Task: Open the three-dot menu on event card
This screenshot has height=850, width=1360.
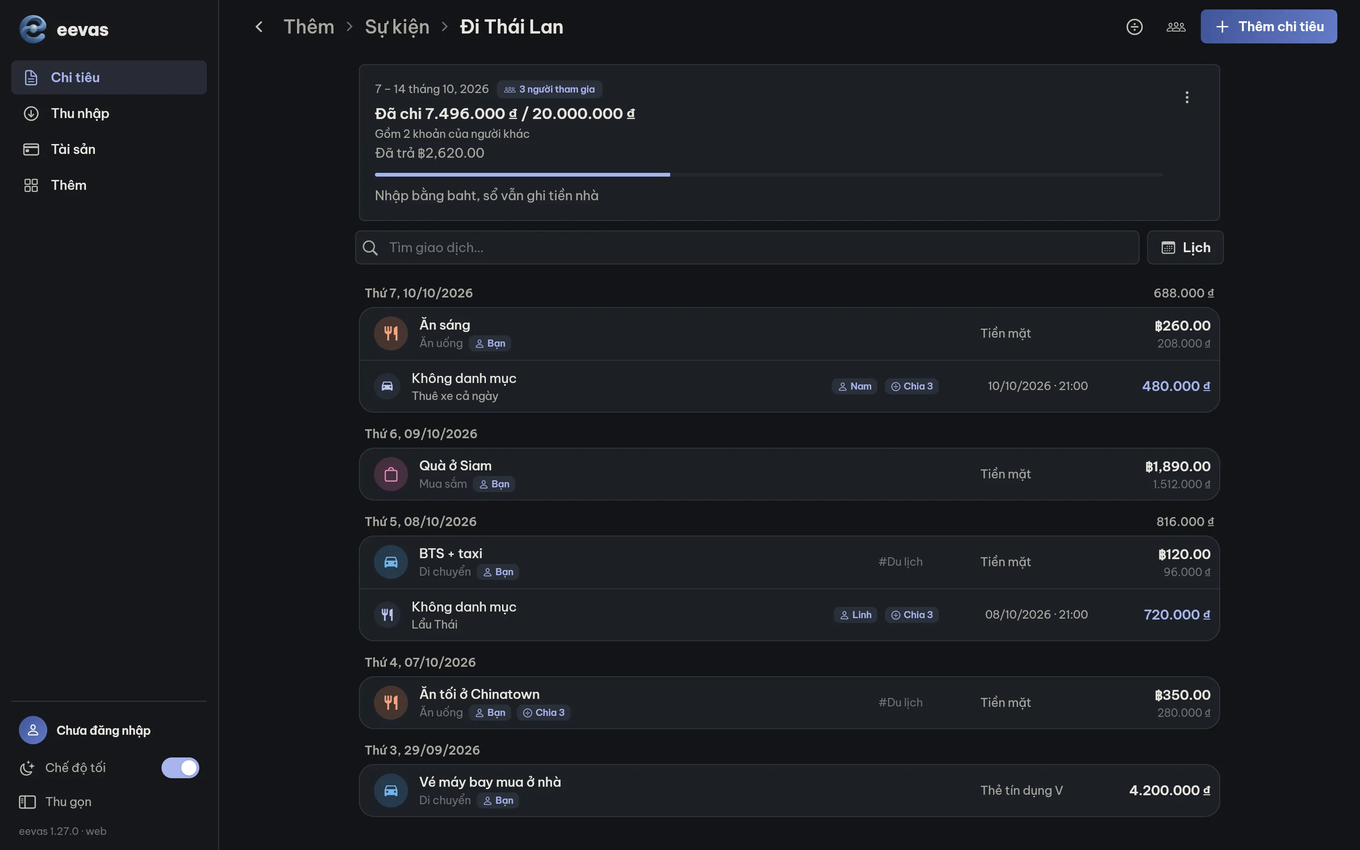Action: 1187,97
